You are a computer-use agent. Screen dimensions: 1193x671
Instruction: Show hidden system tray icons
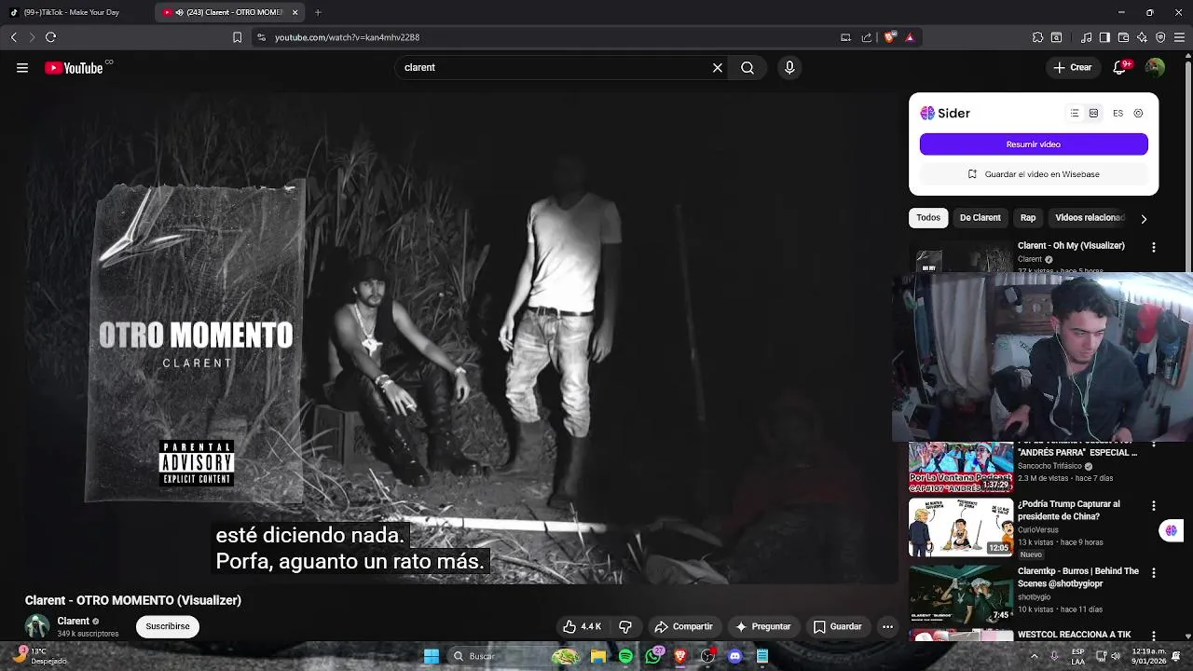[1035, 656]
